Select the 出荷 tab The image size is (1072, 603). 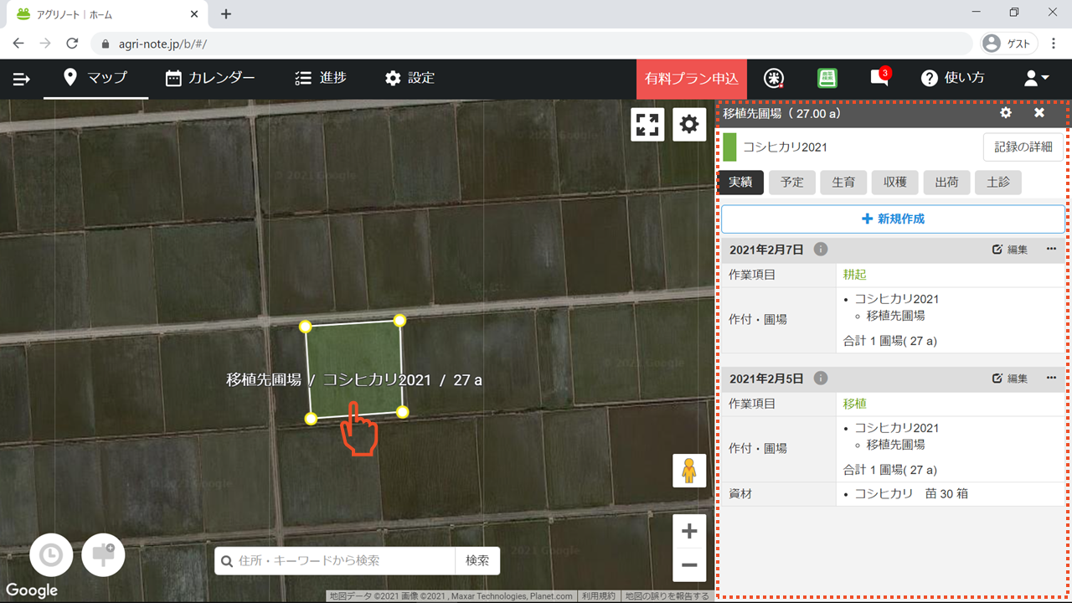click(x=946, y=182)
